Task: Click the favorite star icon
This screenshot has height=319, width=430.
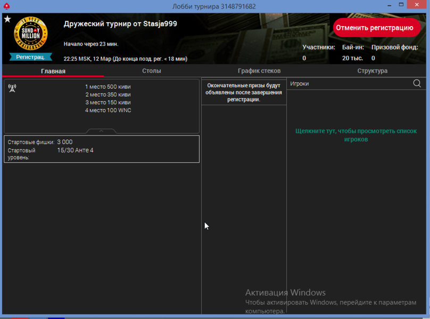Action: click(x=7, y=19)
